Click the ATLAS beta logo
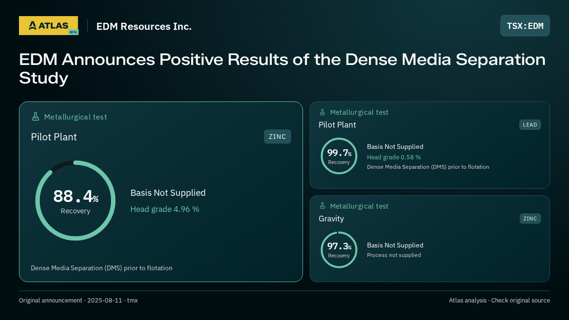This screenshot has width=569, height=320. tap(48, 26)
